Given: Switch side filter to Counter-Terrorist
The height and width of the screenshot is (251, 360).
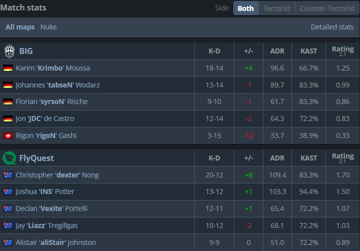Looking at the screenshot, I should 327,8.
